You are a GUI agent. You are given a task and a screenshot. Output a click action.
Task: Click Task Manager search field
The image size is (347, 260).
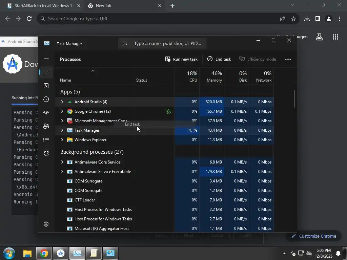pyautogui.click(x=162, y=43)
